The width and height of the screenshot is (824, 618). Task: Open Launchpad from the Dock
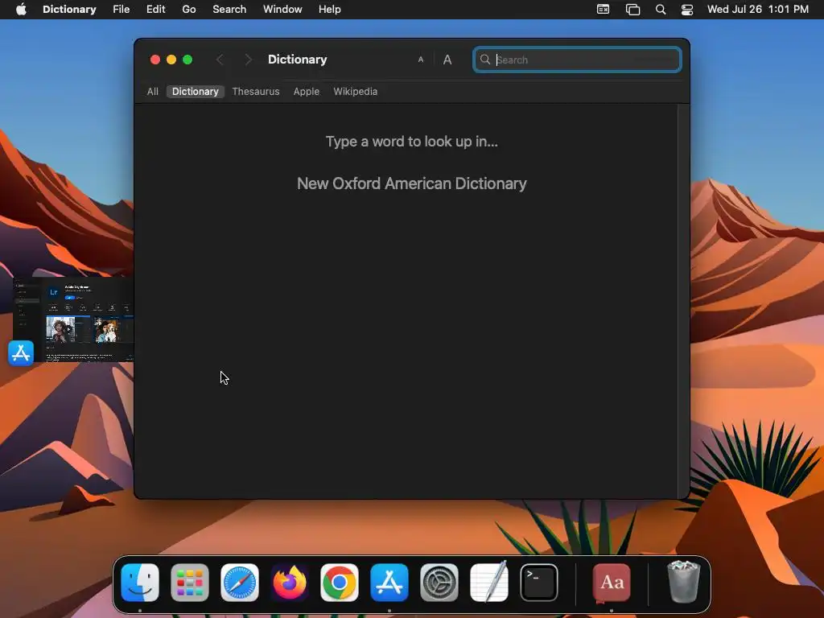coord(190,583)
